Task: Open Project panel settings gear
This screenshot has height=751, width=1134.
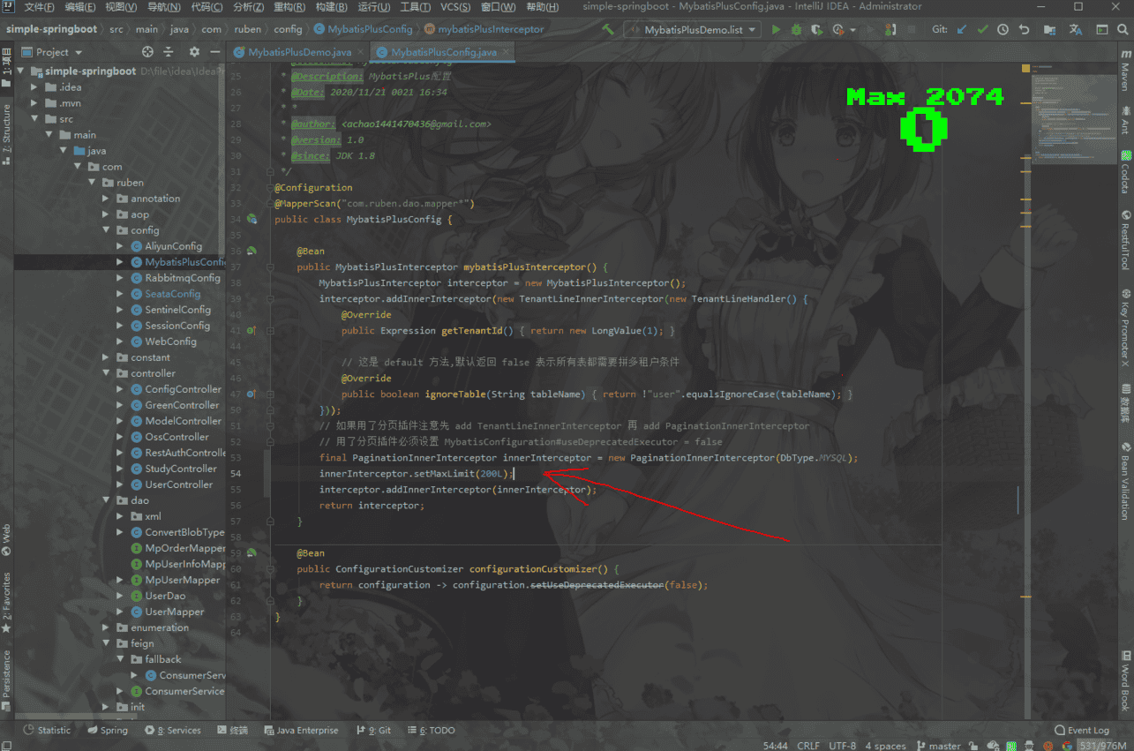Action: click(x=194, y=52)
